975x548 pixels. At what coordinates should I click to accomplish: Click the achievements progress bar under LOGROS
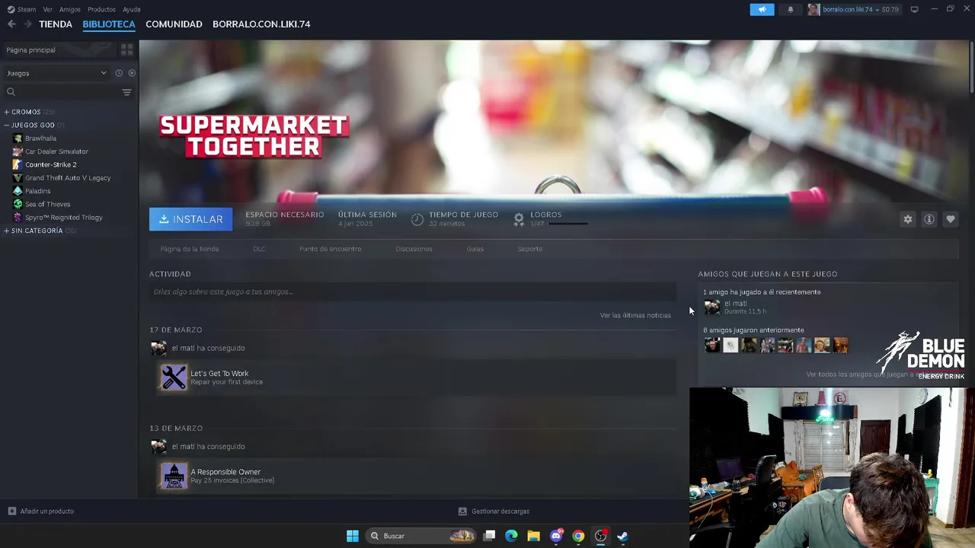click(567, 224)
